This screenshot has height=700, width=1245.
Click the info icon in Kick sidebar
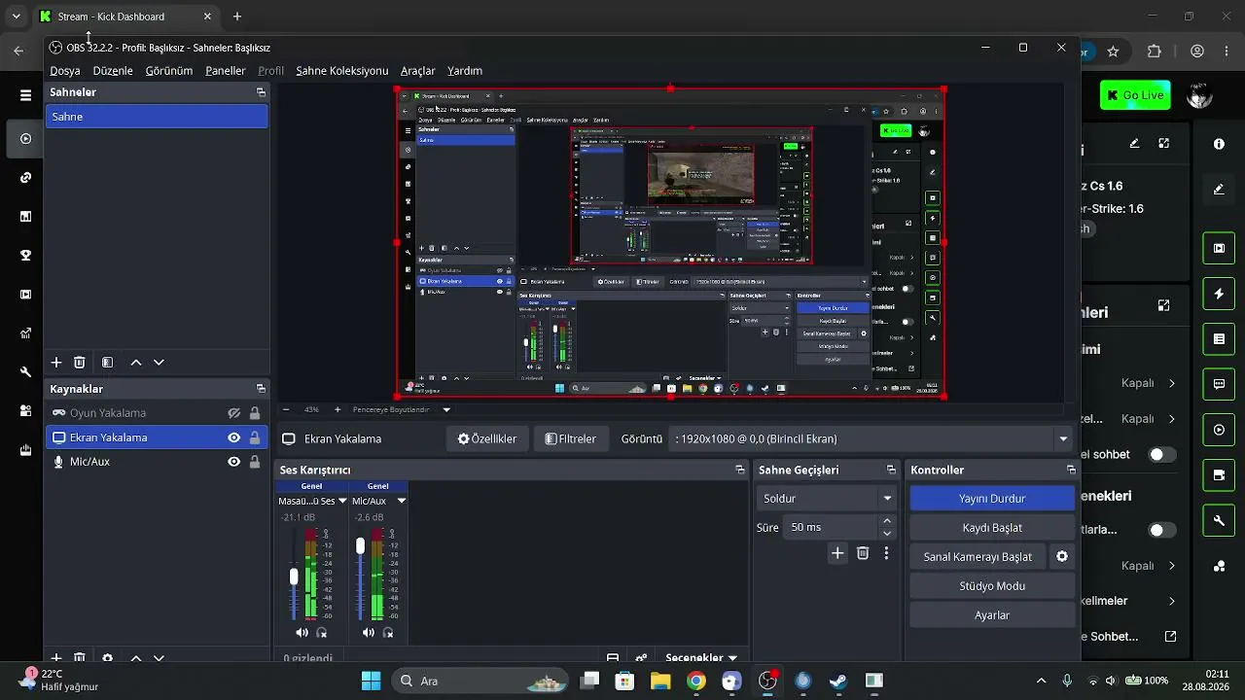point(1219,144)
